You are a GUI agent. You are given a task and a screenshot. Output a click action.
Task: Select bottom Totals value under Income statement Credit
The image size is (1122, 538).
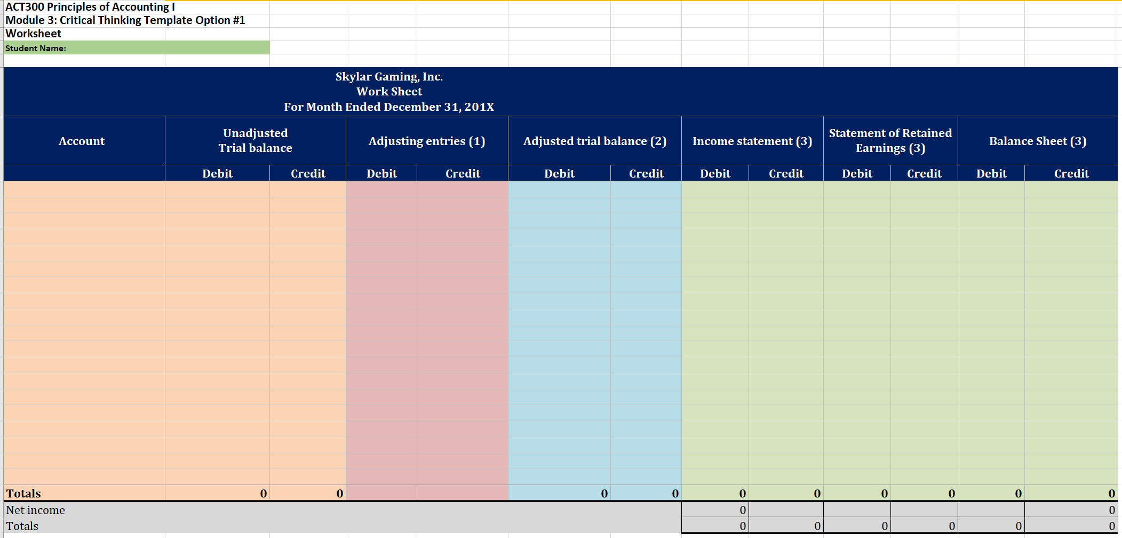click(786, 526)
